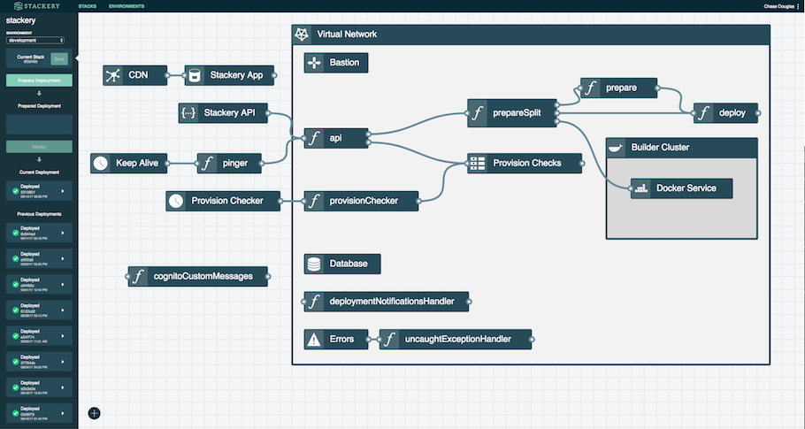Select the Stackery App bucket icon

point(195,75)
